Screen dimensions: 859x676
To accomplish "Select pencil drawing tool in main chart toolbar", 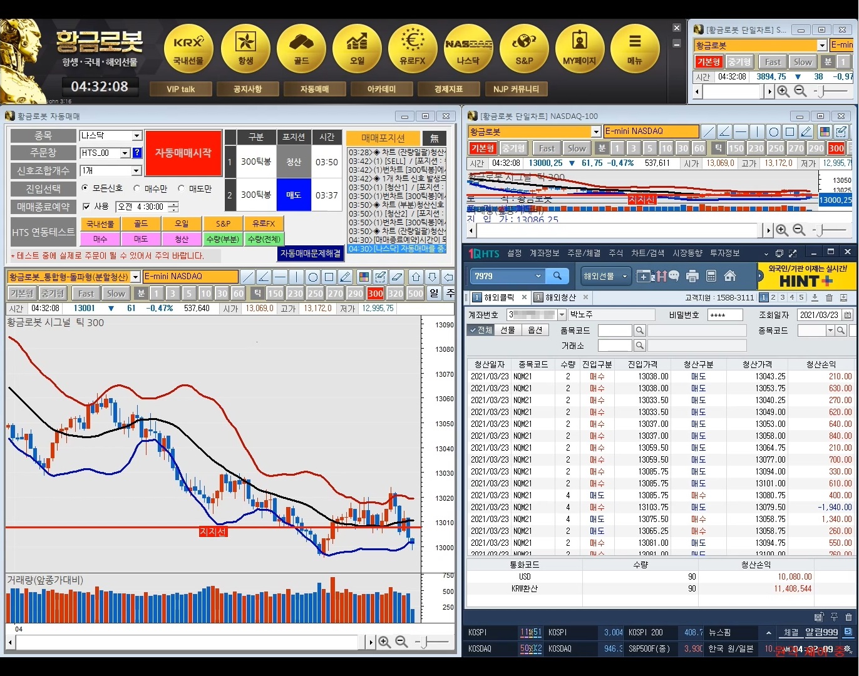I will click(346, 277).
